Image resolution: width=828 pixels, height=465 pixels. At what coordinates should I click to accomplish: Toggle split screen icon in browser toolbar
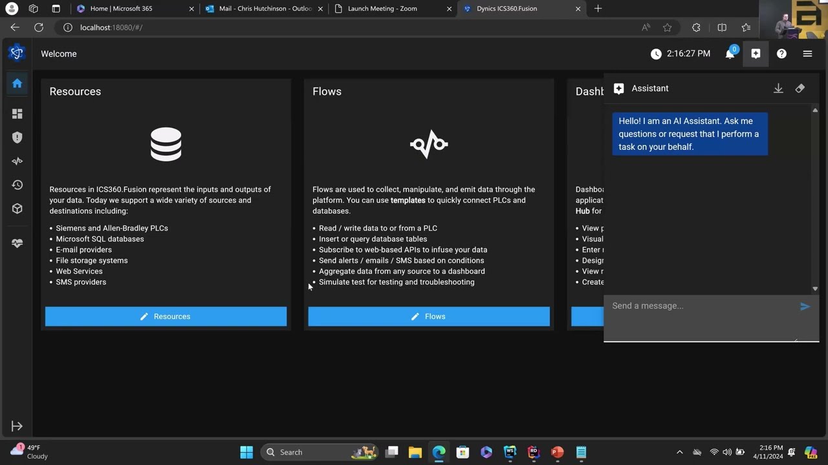click(722, 27)
